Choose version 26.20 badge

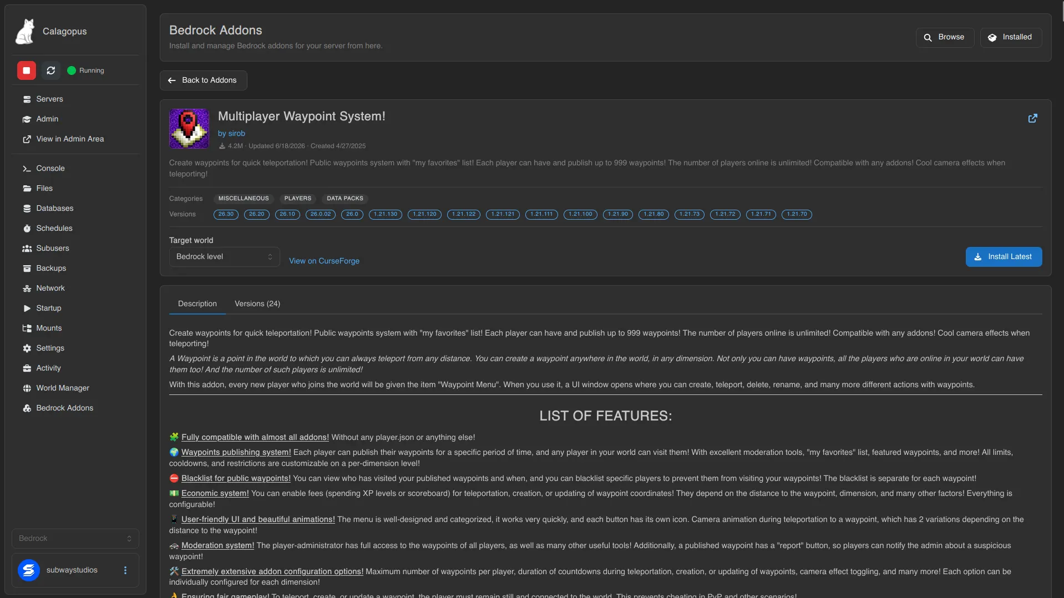[257, 214]
